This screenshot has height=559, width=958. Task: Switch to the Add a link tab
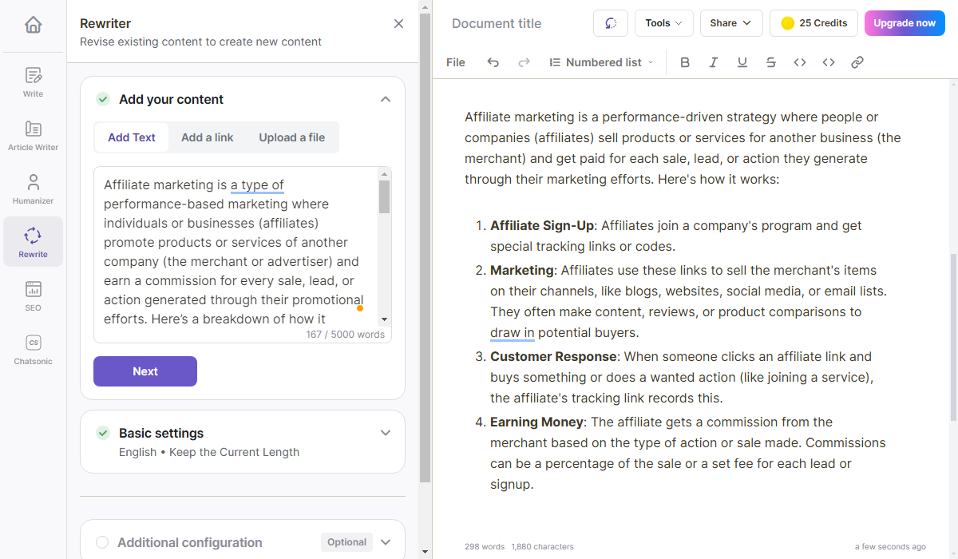207,137
